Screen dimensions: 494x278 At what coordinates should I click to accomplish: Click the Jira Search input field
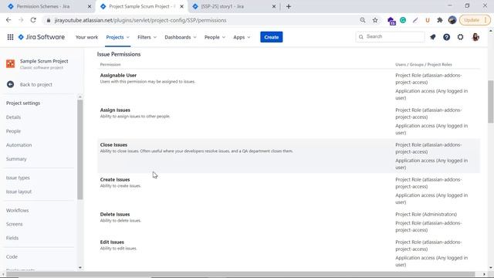click(x=390, y=37)
